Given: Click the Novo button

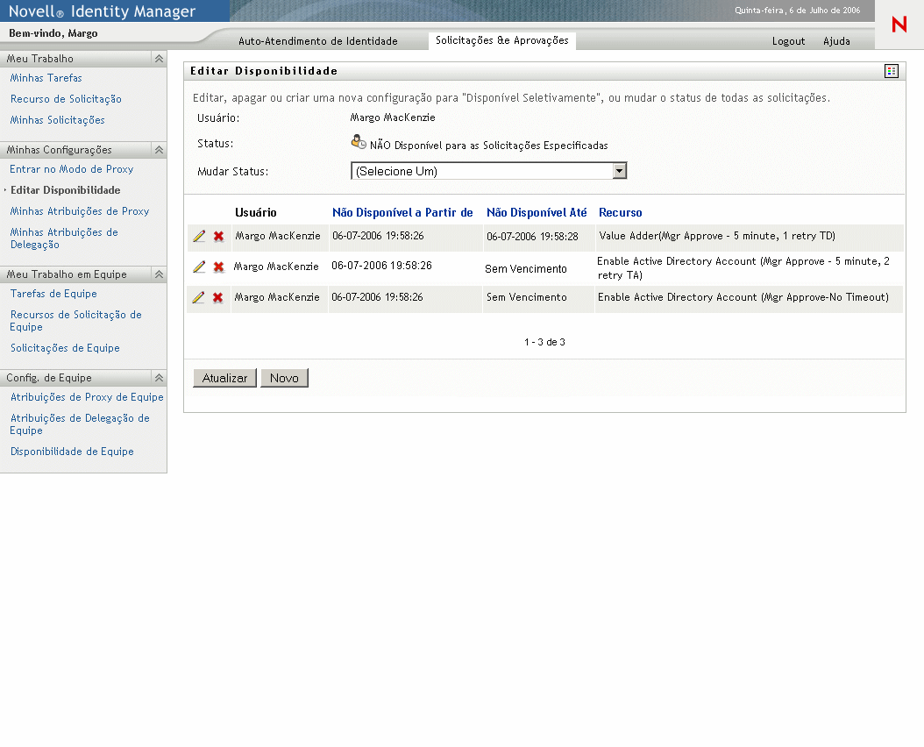Looking at the screenshot, I should tap(284, 378).
